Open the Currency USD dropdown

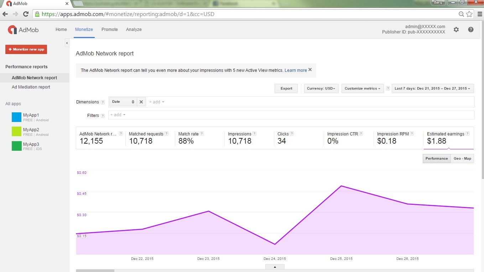tap(321, 89)
